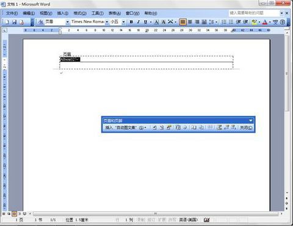293x226 pixels.
Task: Click the Format Page Number icon
Action: click(x=168, y=128)
